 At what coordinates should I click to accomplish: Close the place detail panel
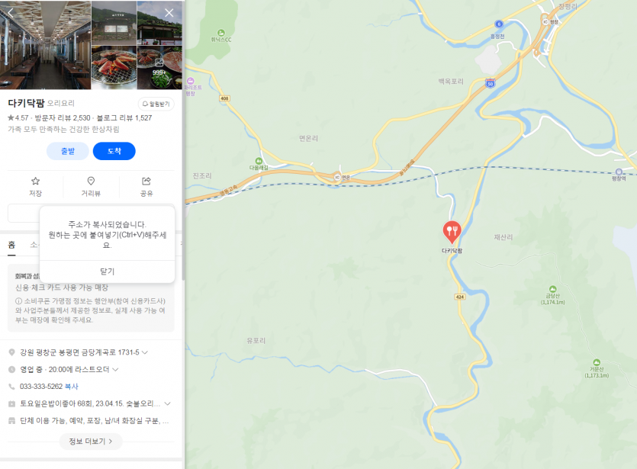(x=169, y=13)
